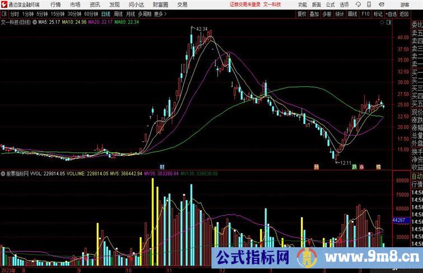Open the customer service headset icon
Screen dimensions: 423x273
pyautogui.click(x=358, y=4)
